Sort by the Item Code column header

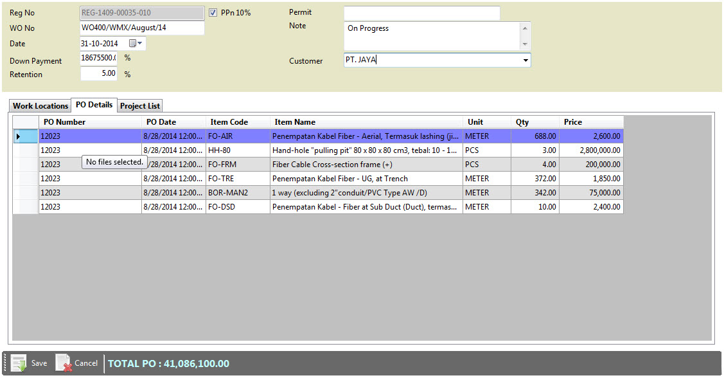(237, 122)
